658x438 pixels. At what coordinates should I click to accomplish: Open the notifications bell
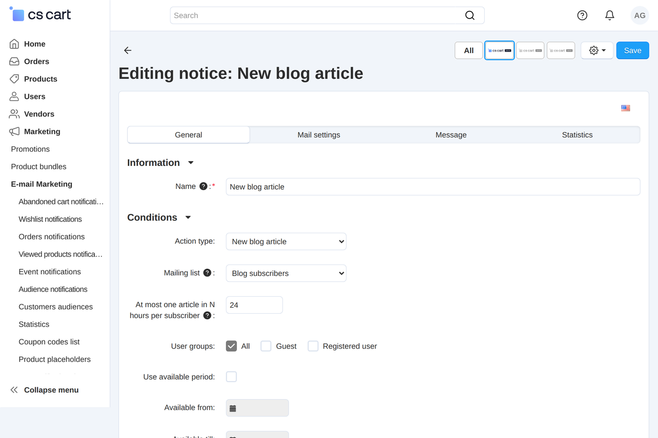pos(610,15)
